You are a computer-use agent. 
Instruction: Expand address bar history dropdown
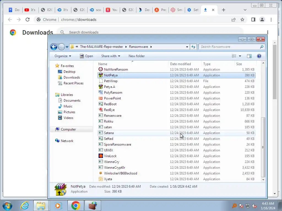coord(187,47)
